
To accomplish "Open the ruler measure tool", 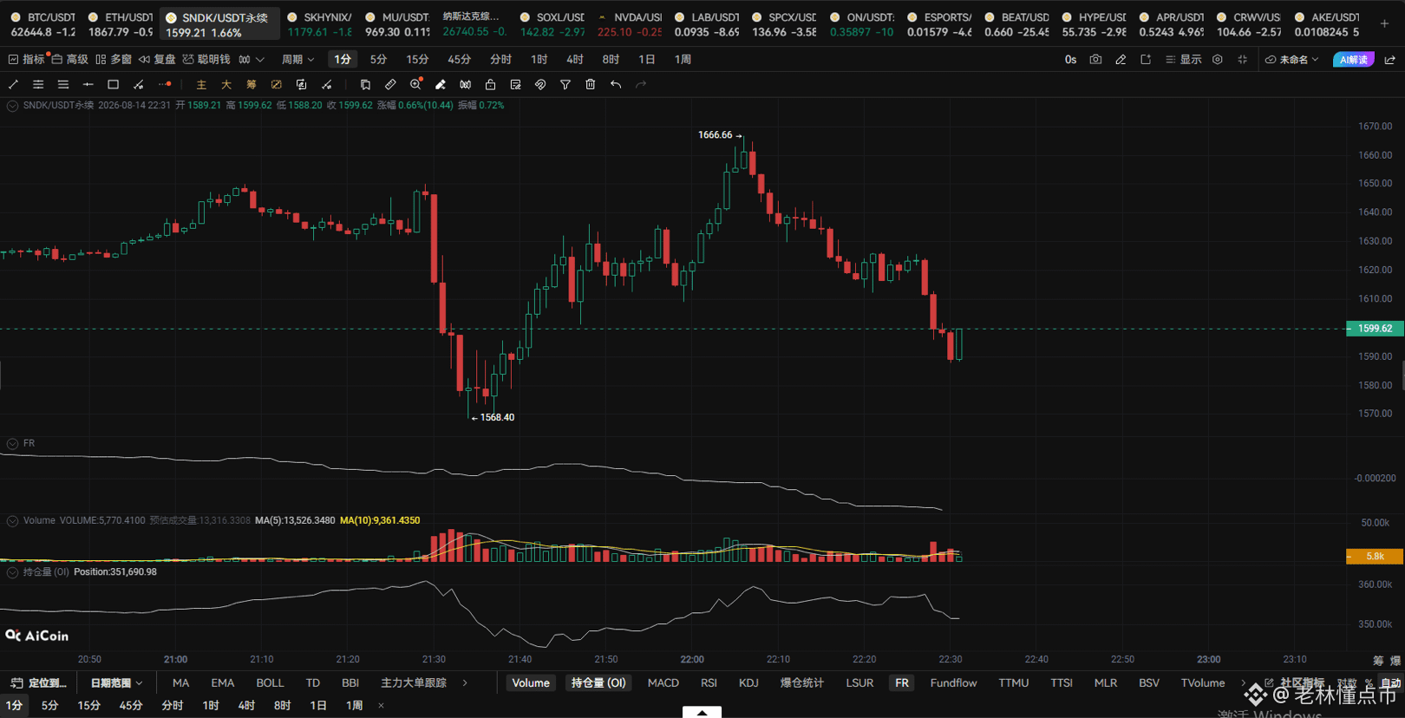I will coord(390,84).
